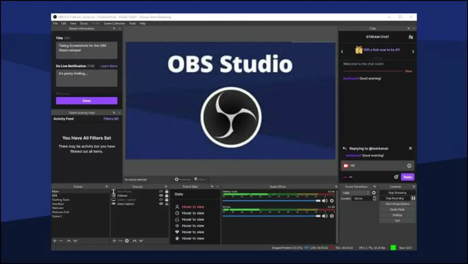
Task: Adjust transition Duration with spinner arrows
Action: coord(375,198)
